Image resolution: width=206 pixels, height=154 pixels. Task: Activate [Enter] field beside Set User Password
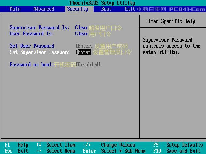pyautogui.click(x=84, y=46)
